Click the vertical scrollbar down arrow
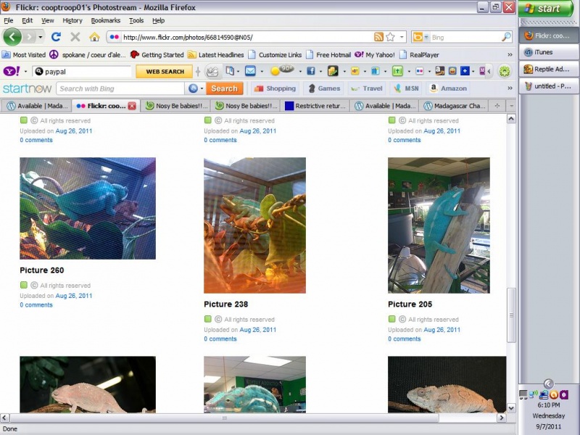Screen dimensions: 580x435 tap(511, 408)
